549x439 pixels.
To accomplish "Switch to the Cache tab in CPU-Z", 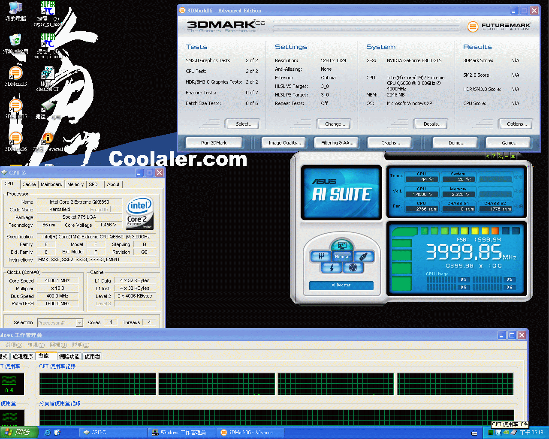I will pos(29,184).
